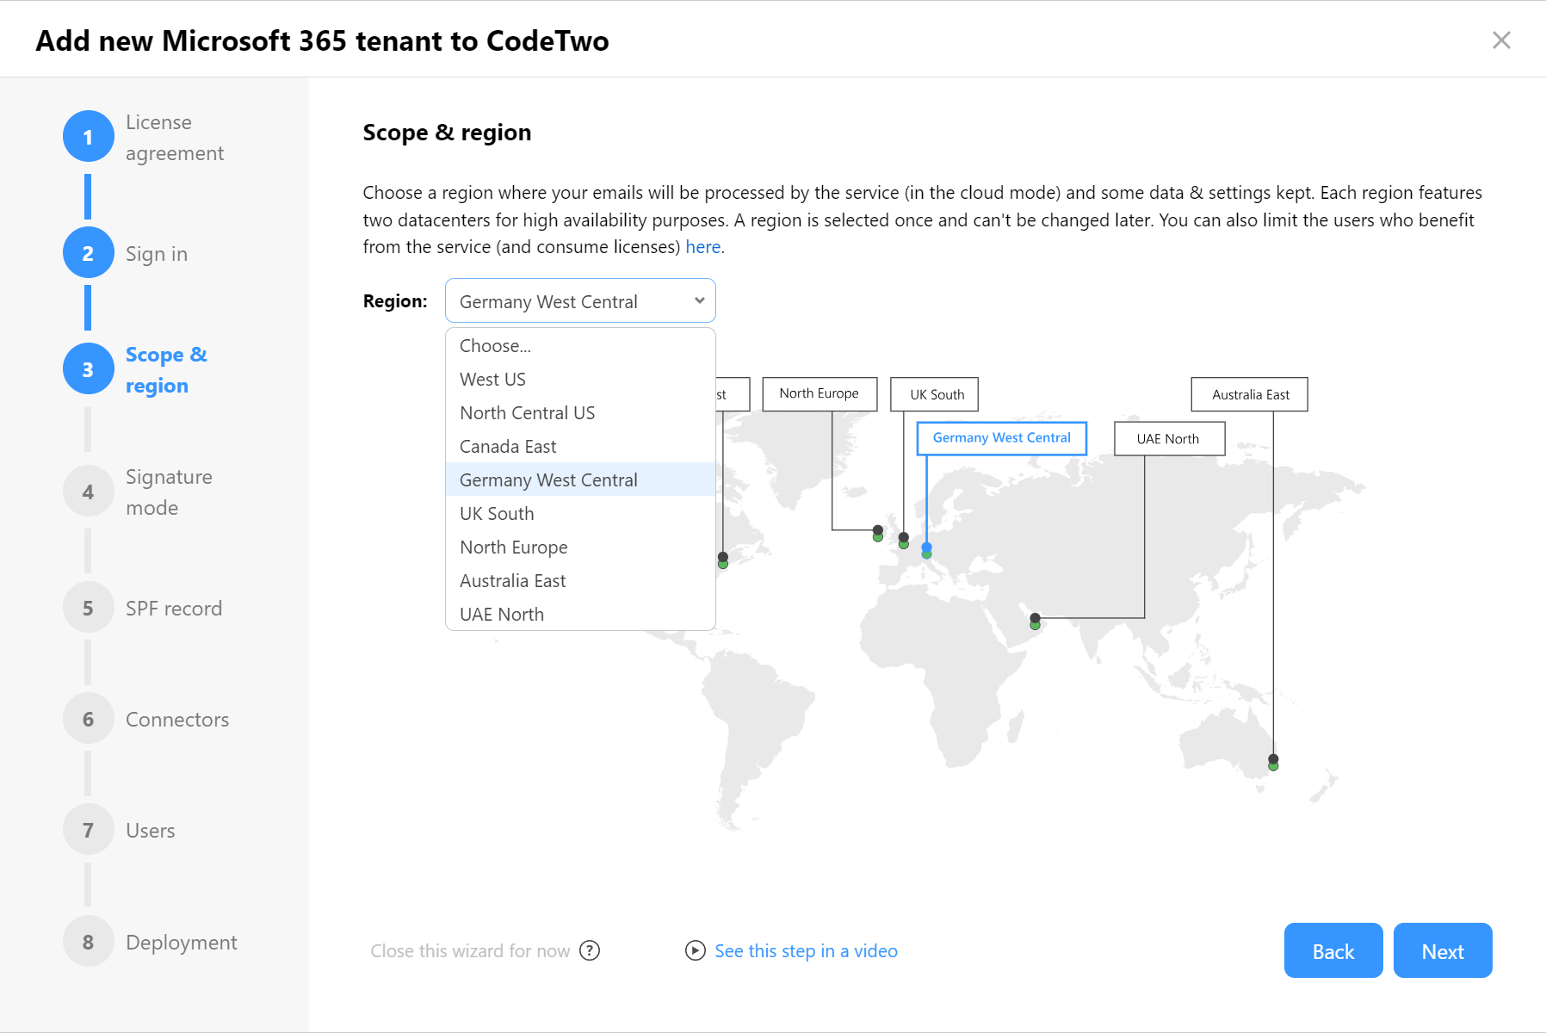Image resolution: width=1546 pixels, height=1033 pixels.
Task: Click the Region dropdown chevron arrow
Action: (x=700, y=300)
